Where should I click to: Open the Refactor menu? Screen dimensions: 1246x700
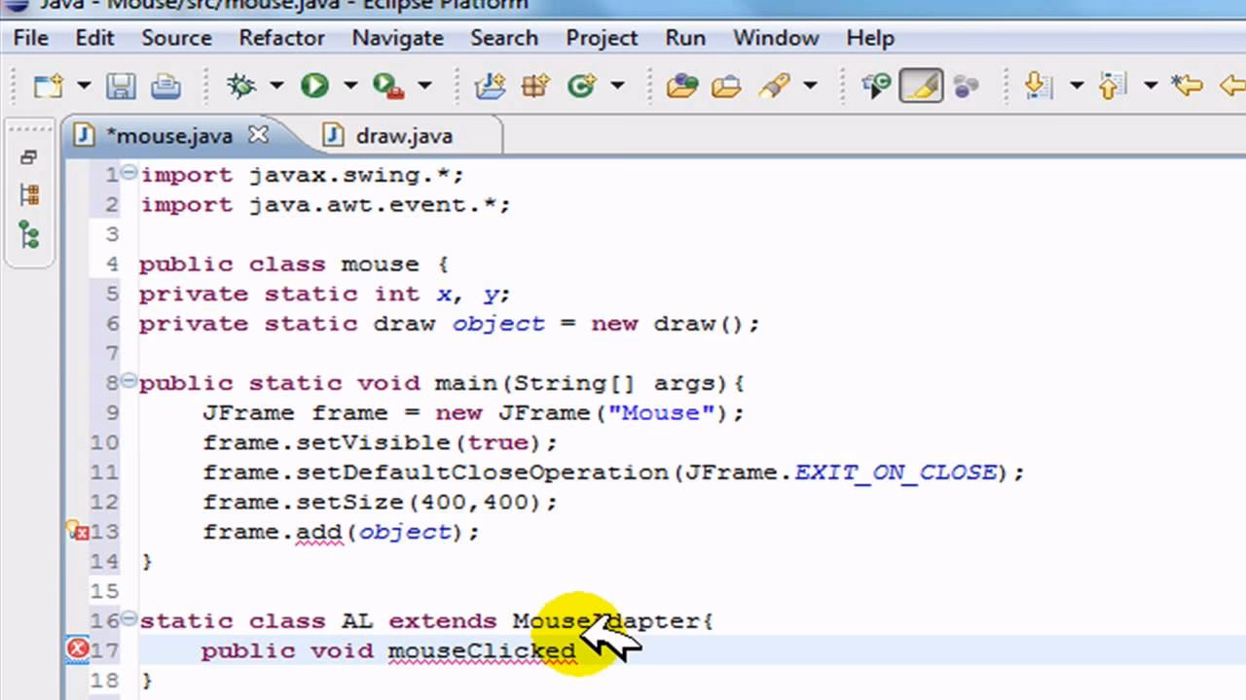point(281,38)
